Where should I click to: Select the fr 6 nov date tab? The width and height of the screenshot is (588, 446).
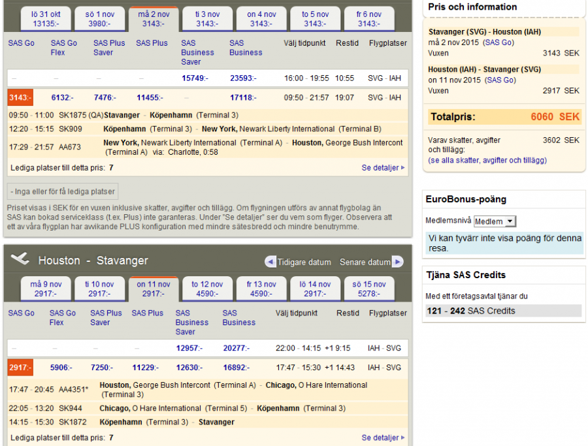[x=369, y=19]
